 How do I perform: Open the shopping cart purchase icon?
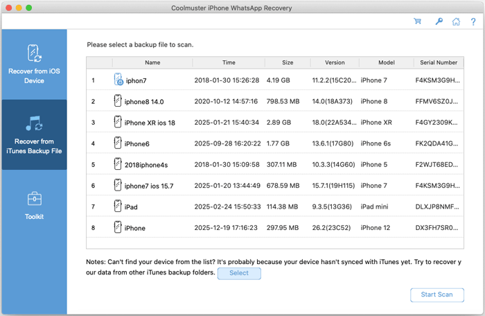(x=418, y=21)
